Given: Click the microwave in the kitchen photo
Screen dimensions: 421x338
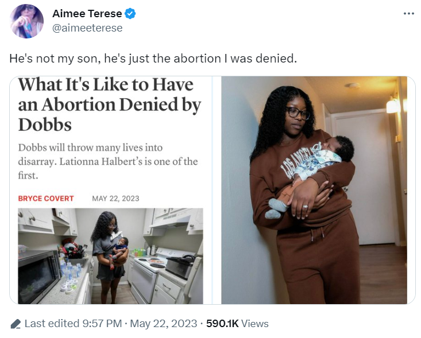Looking at the screenshot, I should [38, 274].
